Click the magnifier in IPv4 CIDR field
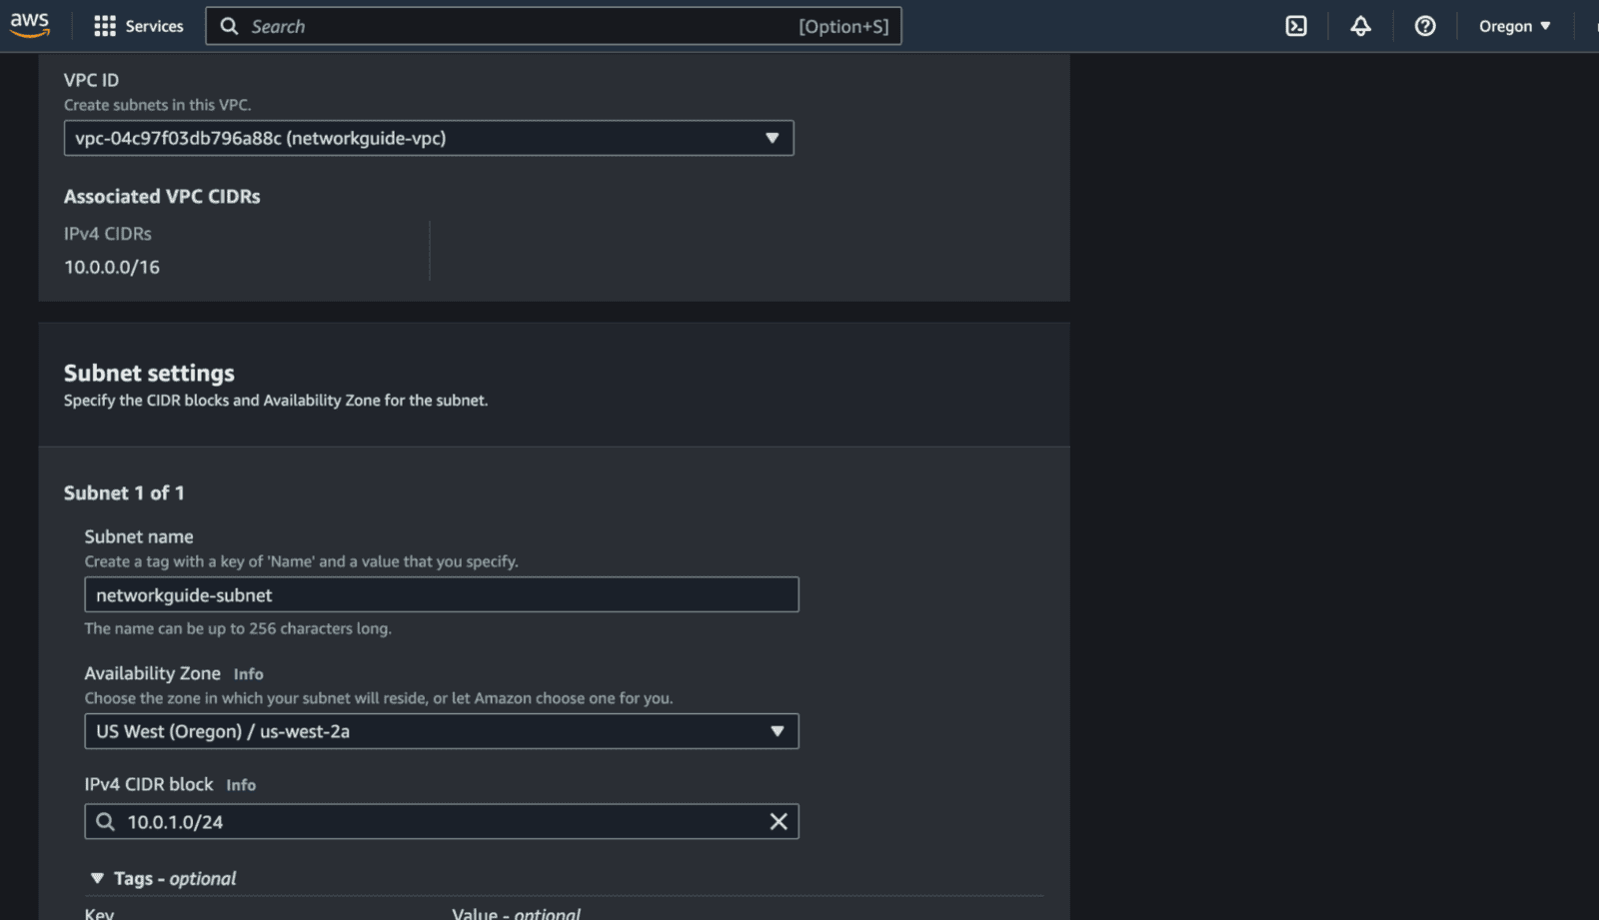 pos(105,821)
